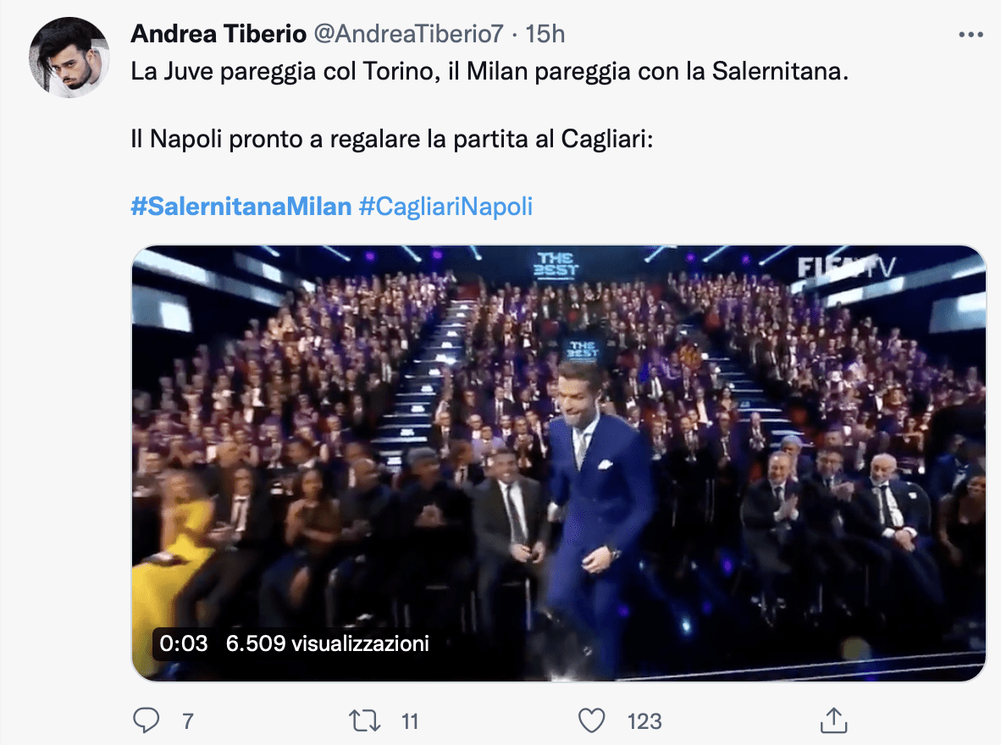Click the like count 123
The image size is (1001, 745).
tap(644, 721)
